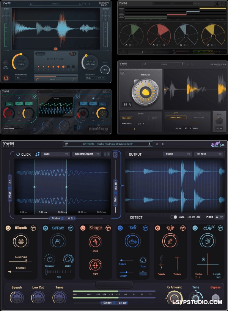The height and width of the screenshot is (311, 228).
Task: Click the Shape Snap knob icon
Action: tap(95, 242)
